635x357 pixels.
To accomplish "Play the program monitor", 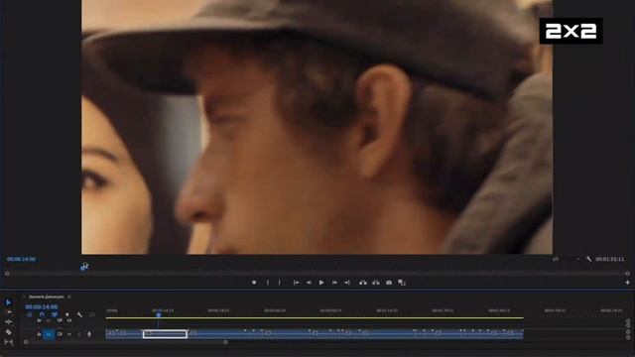I will pyautogui.click(x=321, y=283).
